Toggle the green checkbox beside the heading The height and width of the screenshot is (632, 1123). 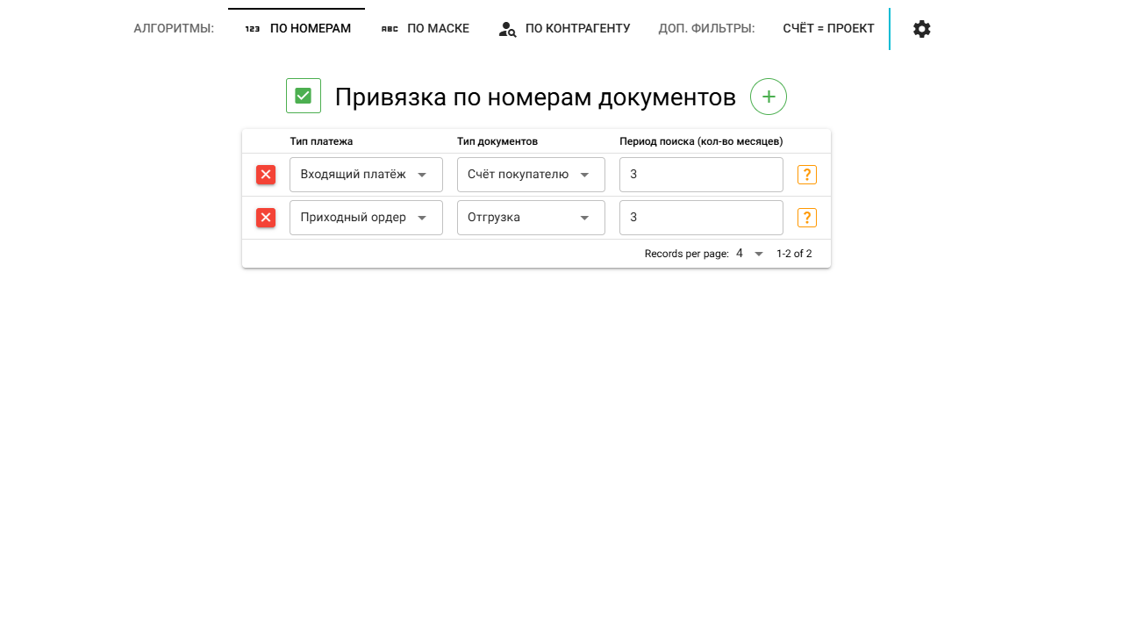click(x=304, y=96)
